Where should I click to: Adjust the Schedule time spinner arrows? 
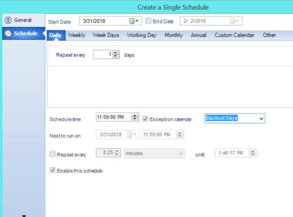pos(135,117)
